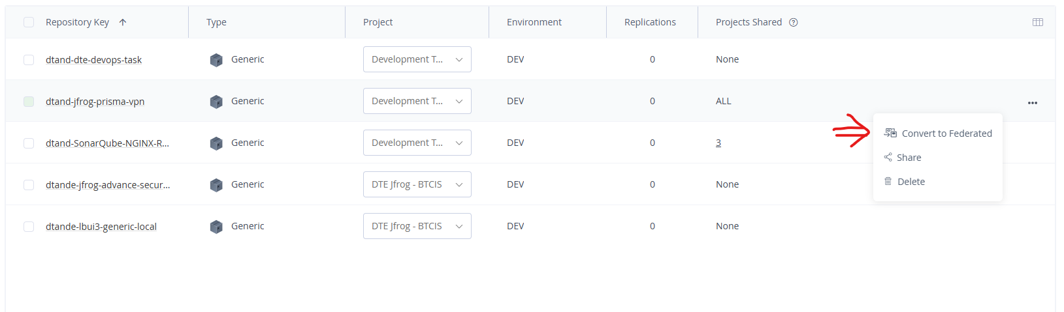Screen dimensions: 1064x312
Task: Click the Convert to Federated icon
Action: [x=890, y=133]
